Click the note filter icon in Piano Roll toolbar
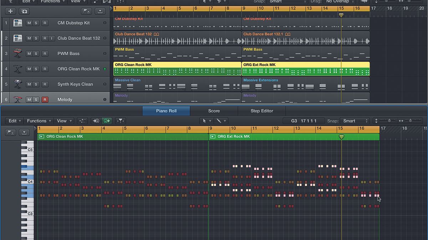The height and width of the screenshot is (240, 428). [x=120, y=121]
